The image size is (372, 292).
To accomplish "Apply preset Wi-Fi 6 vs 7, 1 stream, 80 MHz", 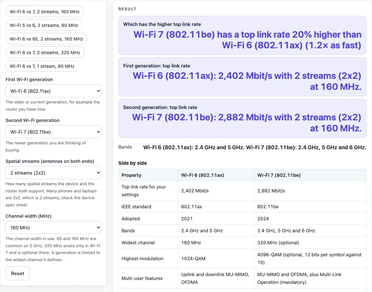I will (42, 66).
